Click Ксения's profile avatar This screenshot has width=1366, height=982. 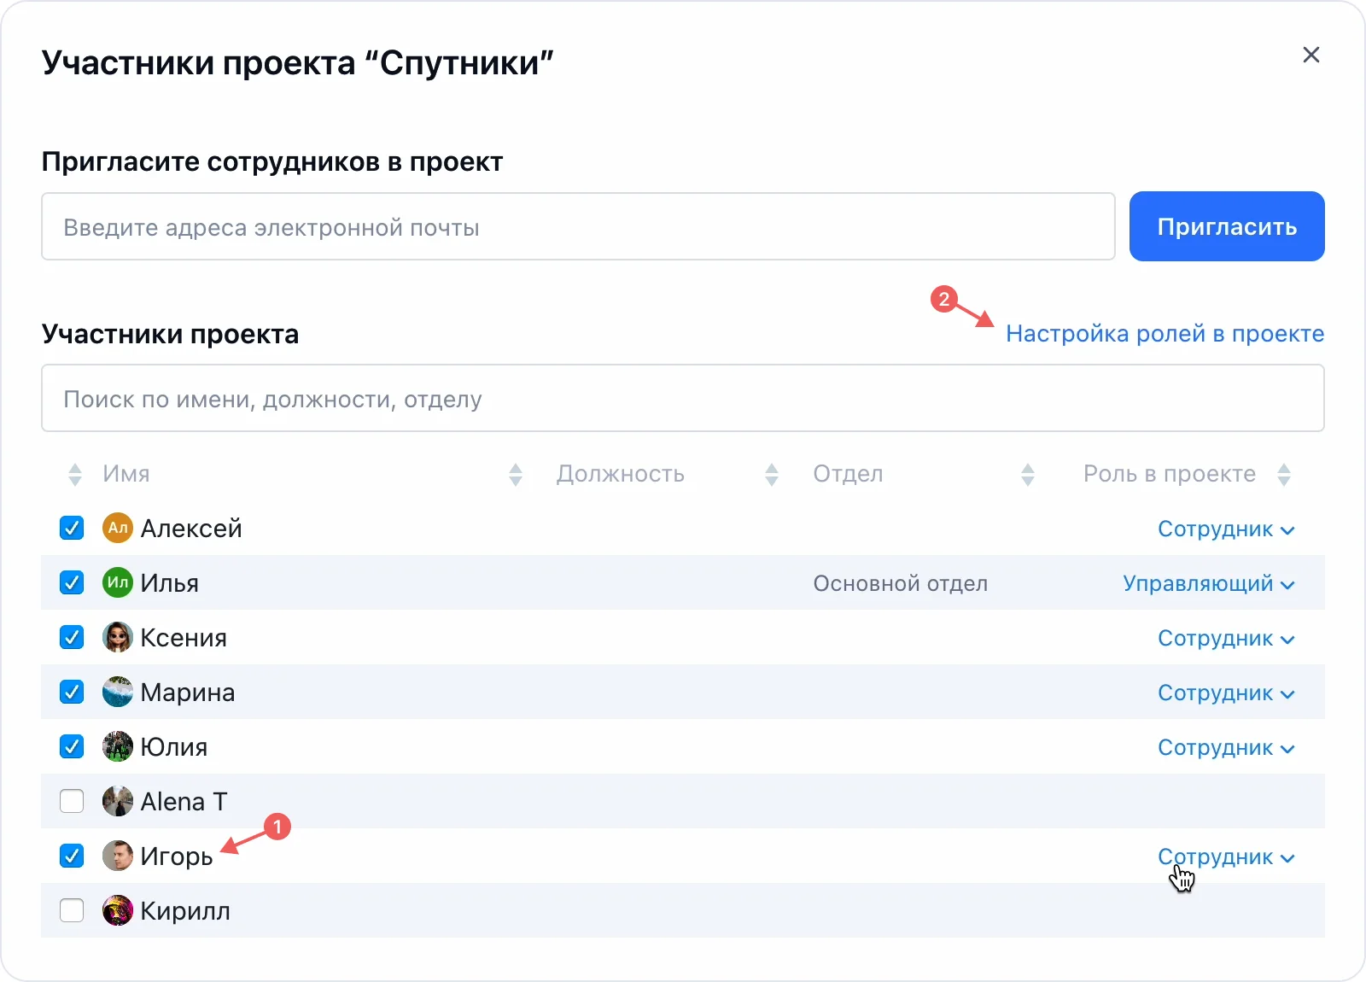(118, 638)
